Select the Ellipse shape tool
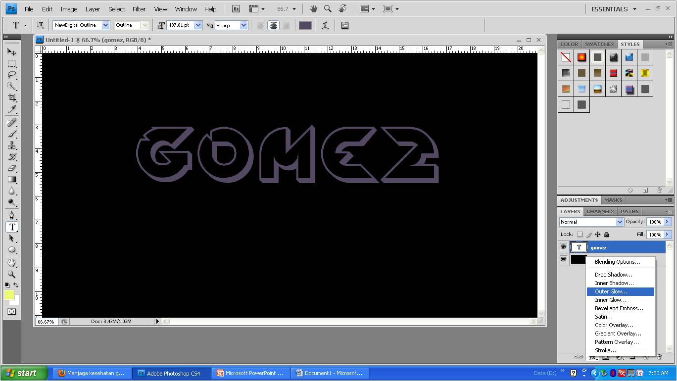The height and width of the screenshot is (381, 677). coord(12,249)
